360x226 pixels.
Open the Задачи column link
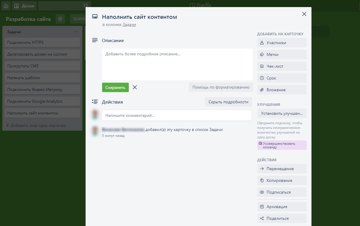pos(129,25)
